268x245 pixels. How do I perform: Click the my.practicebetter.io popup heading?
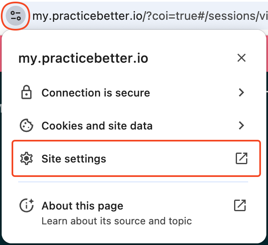point(83,58)
